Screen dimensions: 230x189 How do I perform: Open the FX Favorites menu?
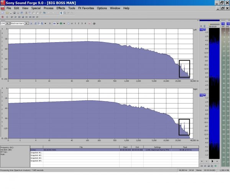click(86, 8)
